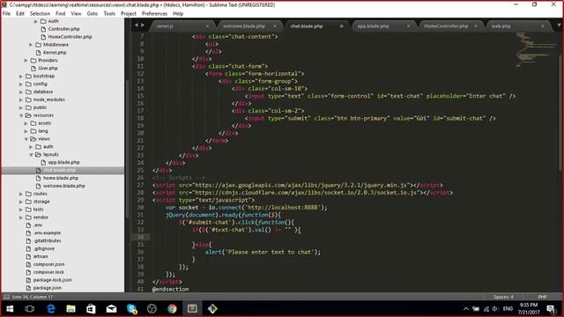Close the app.blade.php tab

click(x=408, y=26)
